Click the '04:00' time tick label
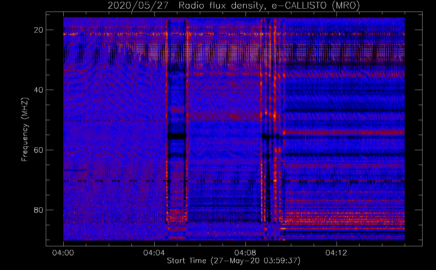Screen dimensions: 436x270 (63, 253)
